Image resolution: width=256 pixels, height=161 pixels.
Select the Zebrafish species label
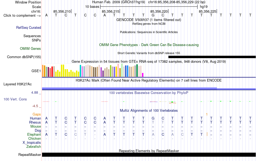tap(34, 146)
